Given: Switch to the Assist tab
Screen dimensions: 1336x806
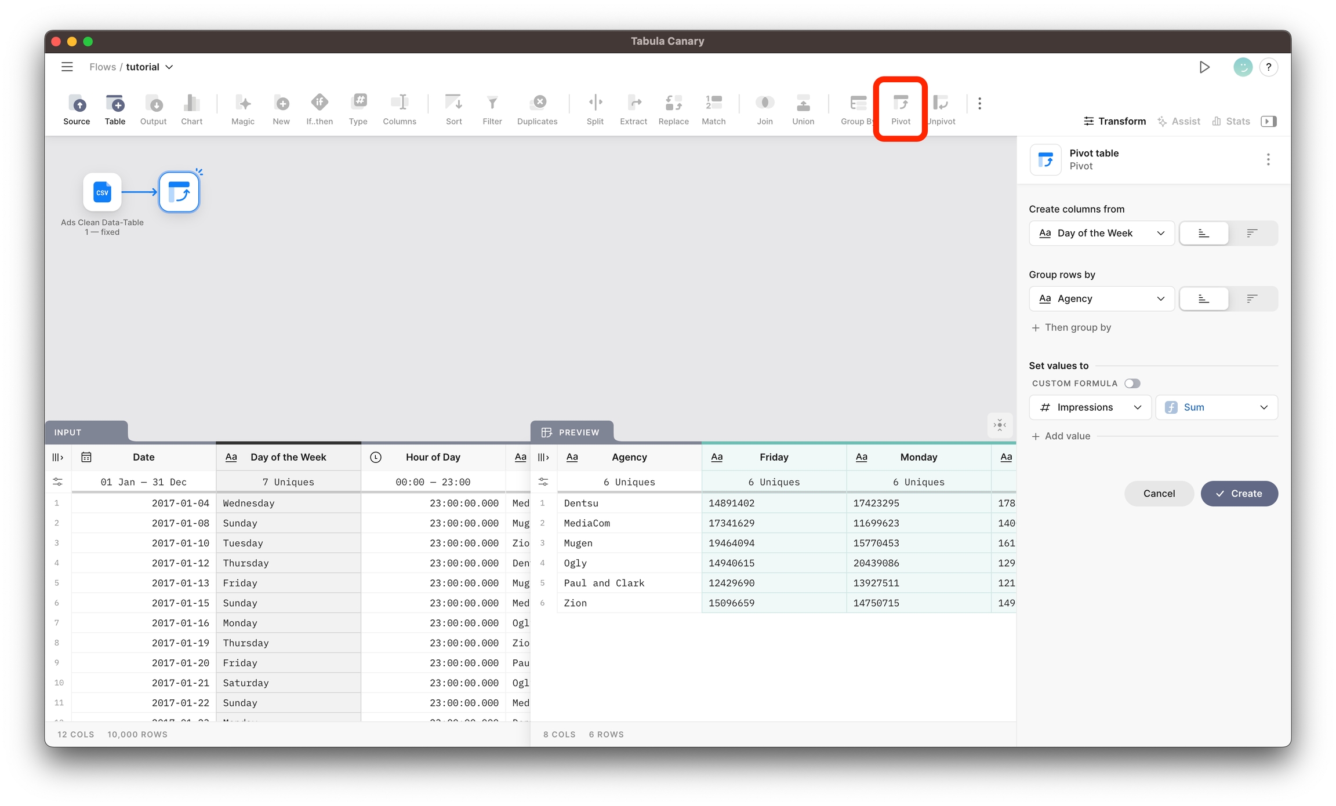Looking at the screenshot, I should pos(1179,121).
